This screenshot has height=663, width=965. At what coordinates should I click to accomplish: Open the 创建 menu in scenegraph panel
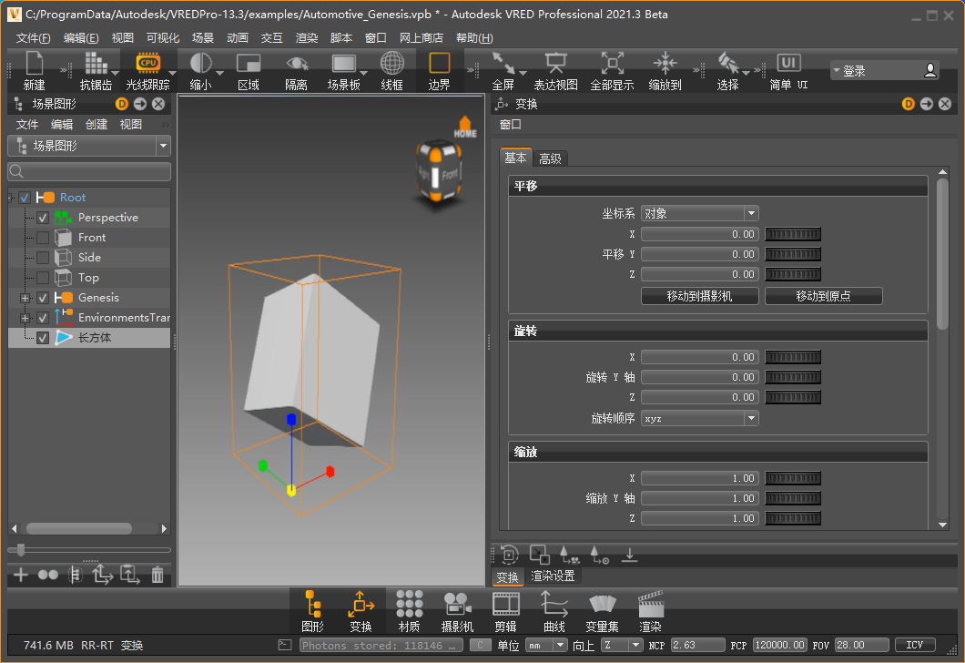pyautogui.click(x=96, y=125)
